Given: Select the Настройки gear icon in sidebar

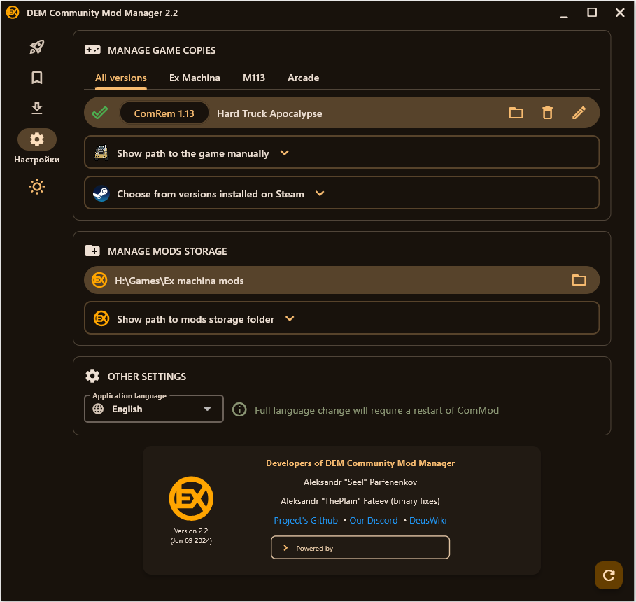Looking at the screenshot, I should click(37, 139).
